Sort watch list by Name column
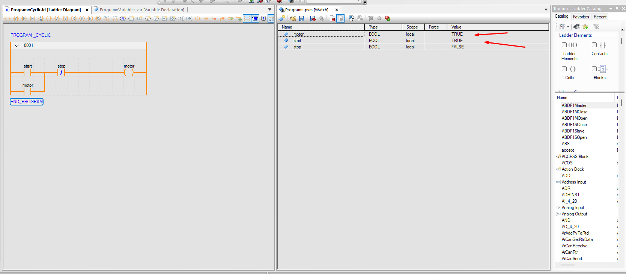Screen dimensions: 626x274 [321, 27]
